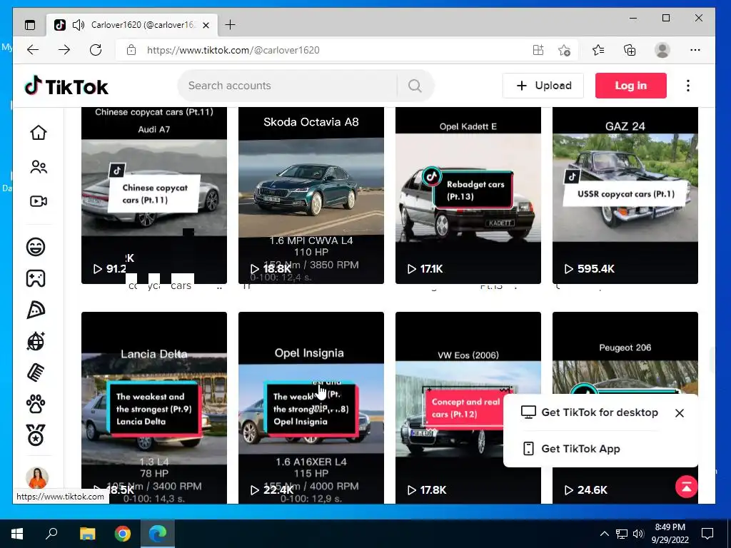Viewport: 731px width, 548px height.
Task: Open the Following people sidebar icon
Action: 39,167
